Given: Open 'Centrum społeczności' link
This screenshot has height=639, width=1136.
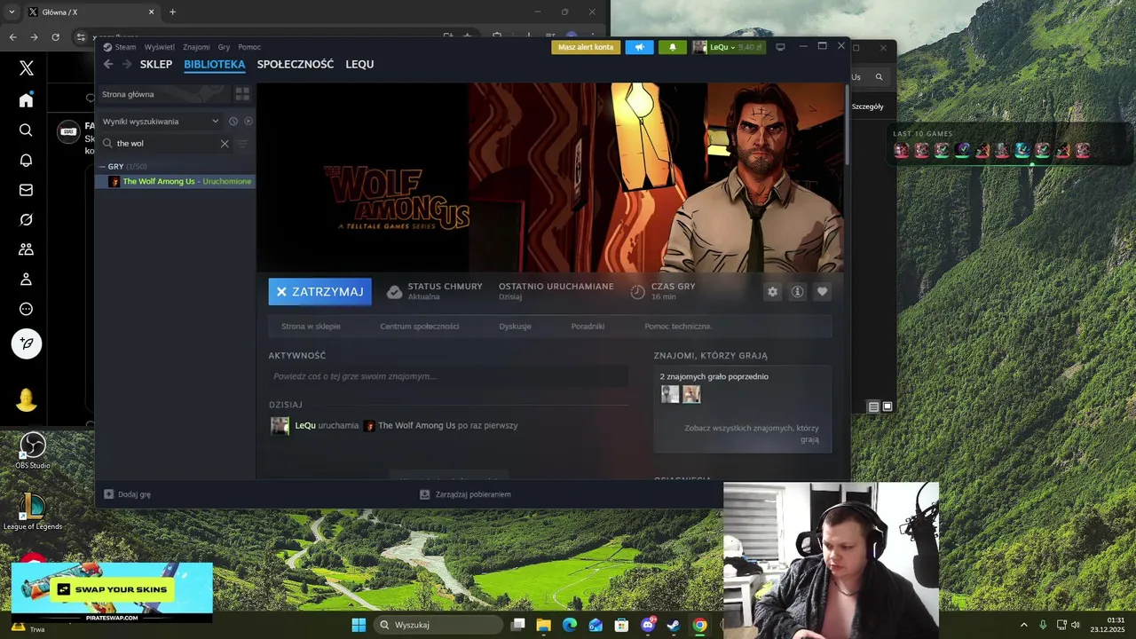Looking at the screenshot, I should tap(420, 327).
